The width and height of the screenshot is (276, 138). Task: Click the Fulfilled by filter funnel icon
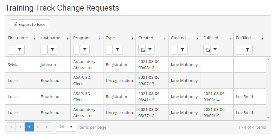[247, 50]
